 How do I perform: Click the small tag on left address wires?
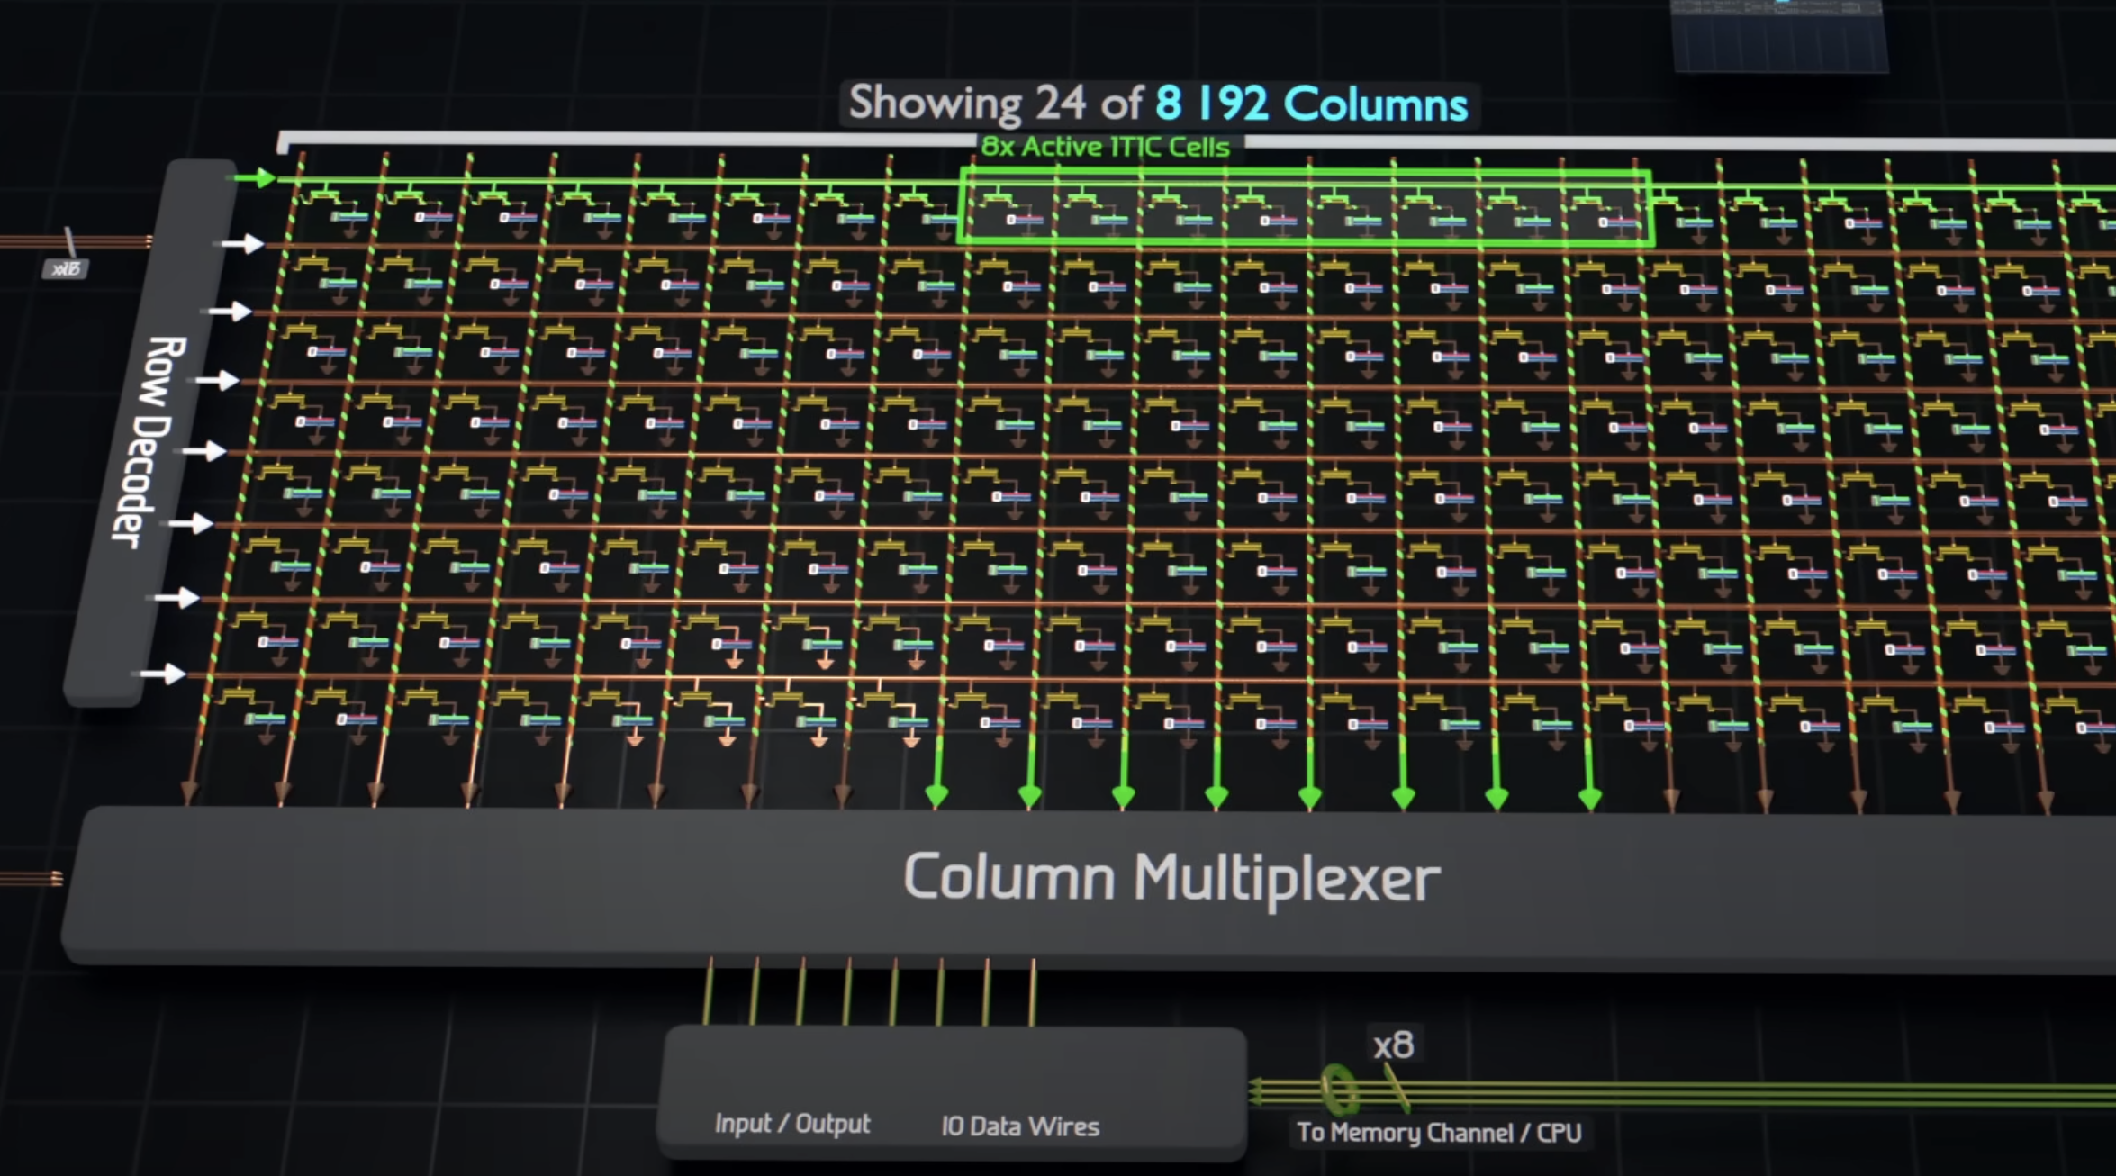65,268
